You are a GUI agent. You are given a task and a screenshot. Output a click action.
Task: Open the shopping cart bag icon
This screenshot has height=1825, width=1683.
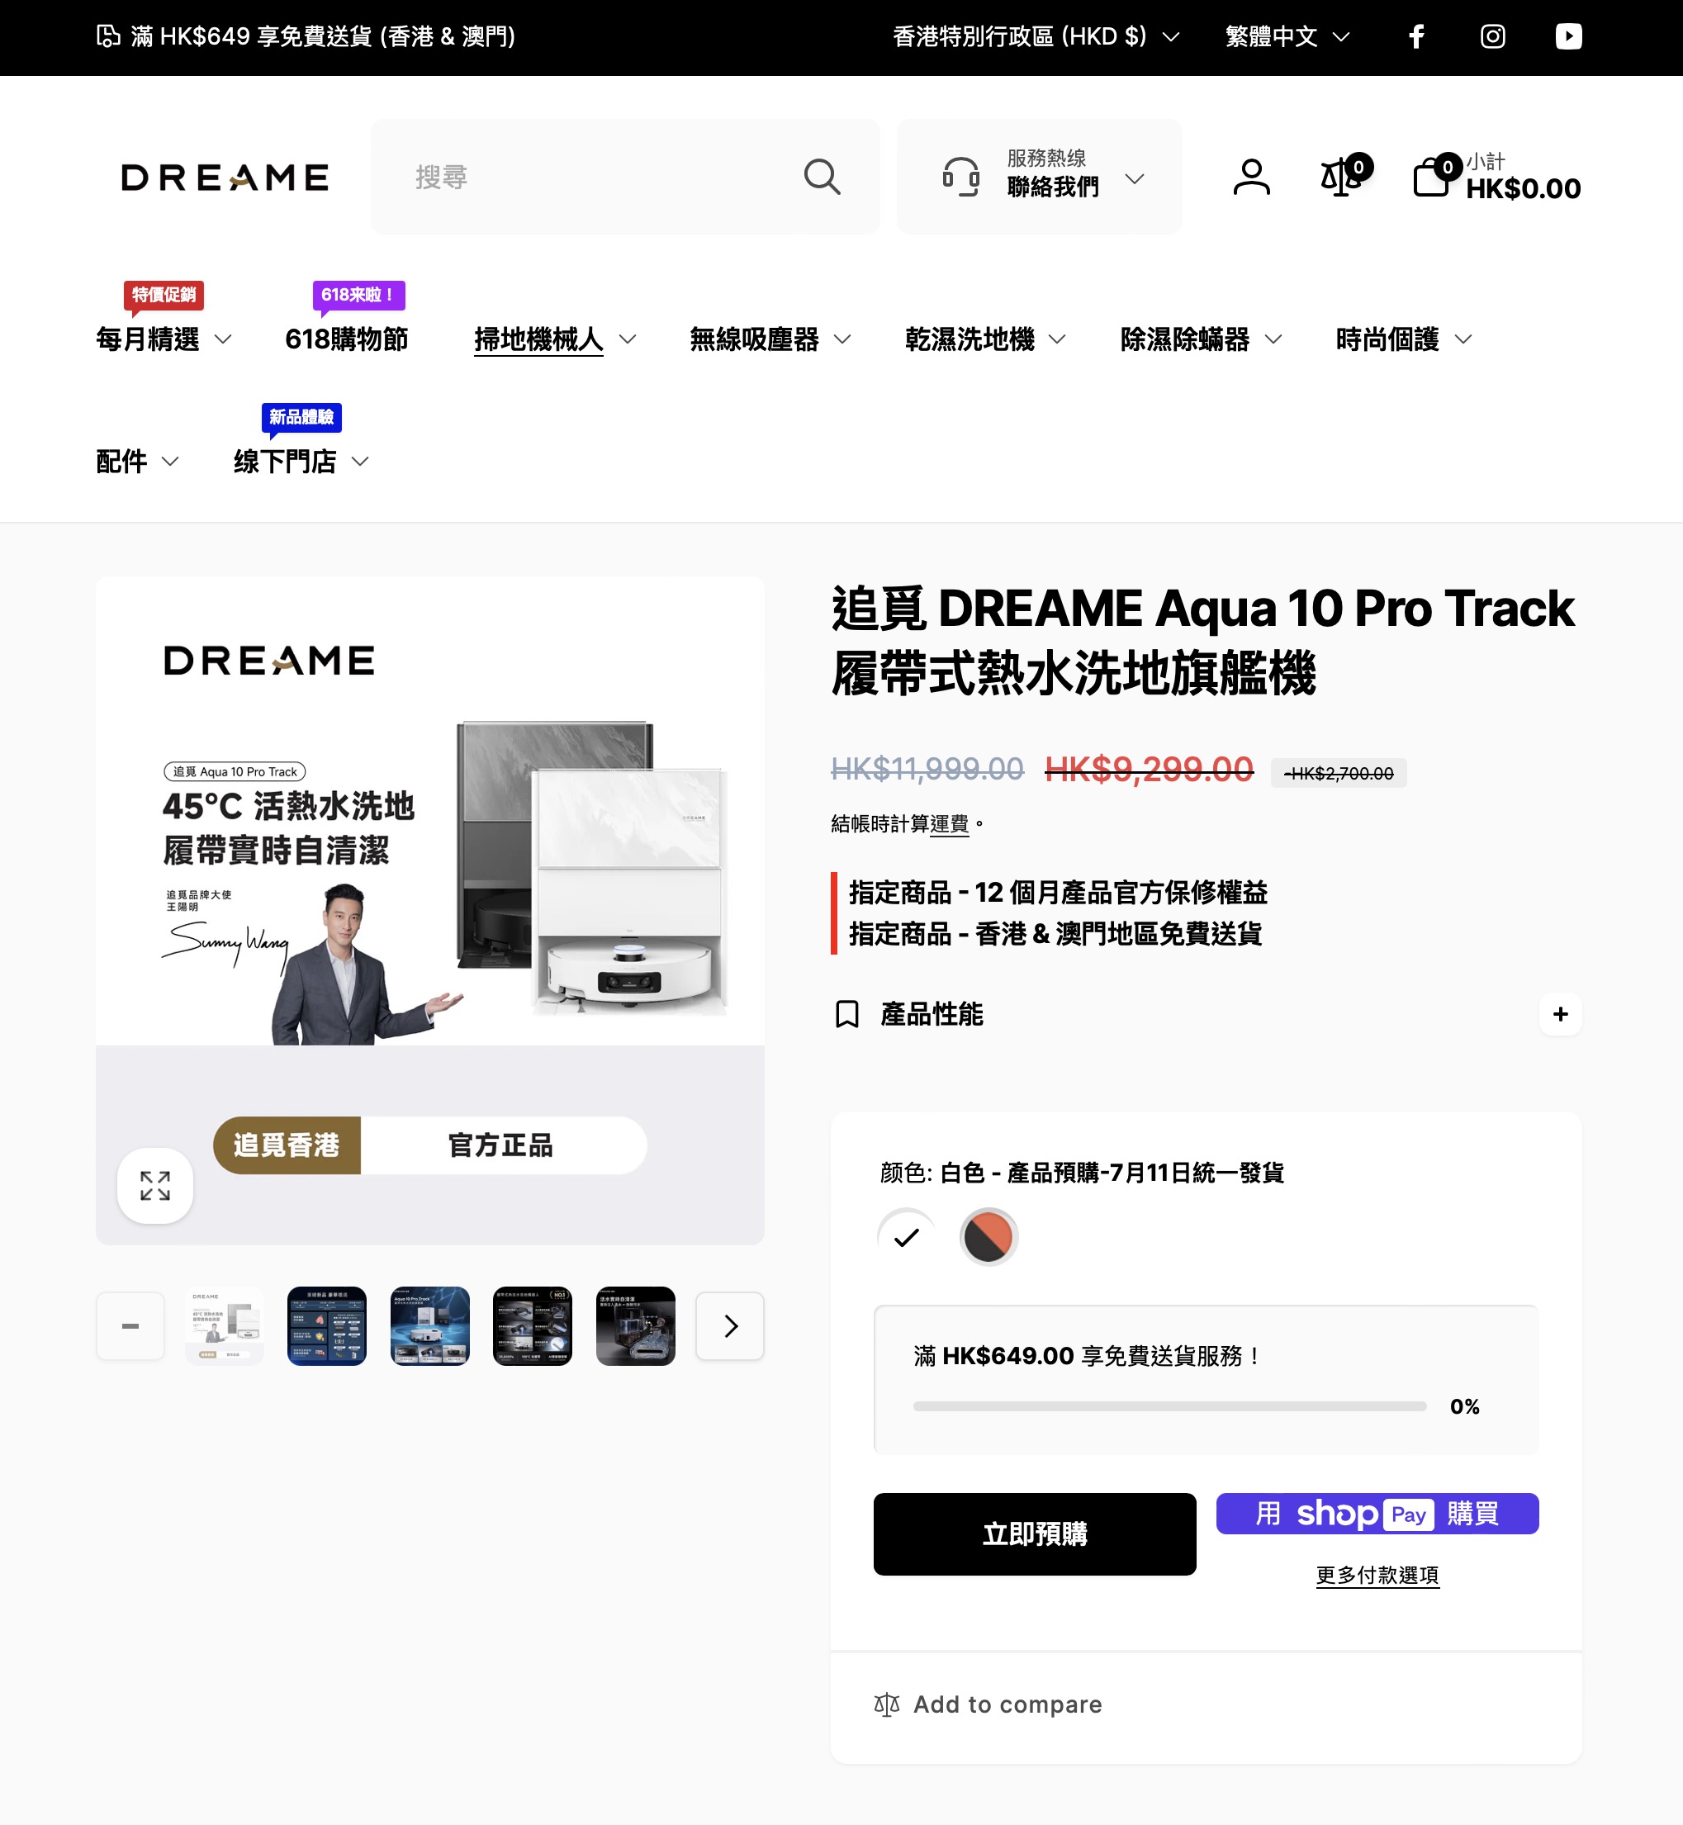pos(1432,176)
